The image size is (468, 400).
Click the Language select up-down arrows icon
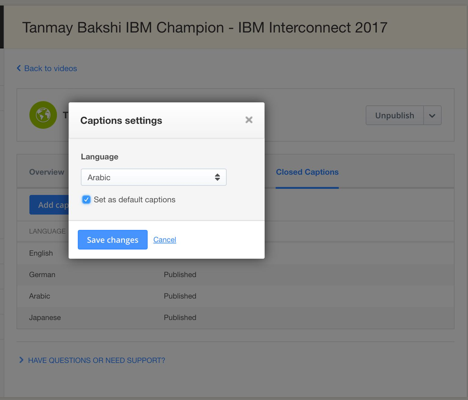pyautogui.click(x=217, y=177)
